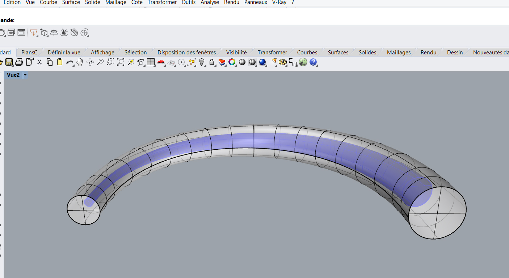The width and height of the screenshot is (509, 278).
Task: Switch to the Visibilité tab
Action: coord(236,53)
